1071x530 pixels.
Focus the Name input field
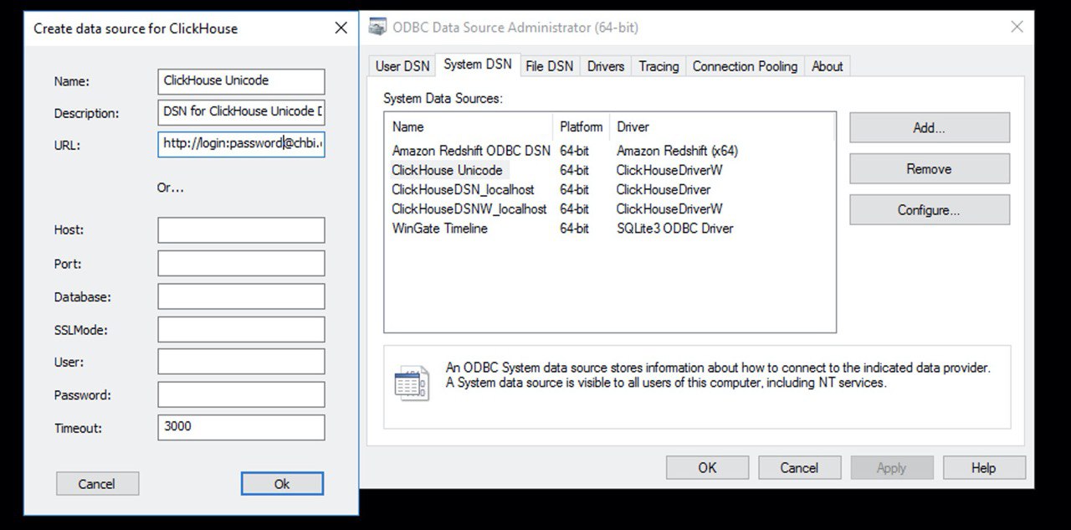241,81
